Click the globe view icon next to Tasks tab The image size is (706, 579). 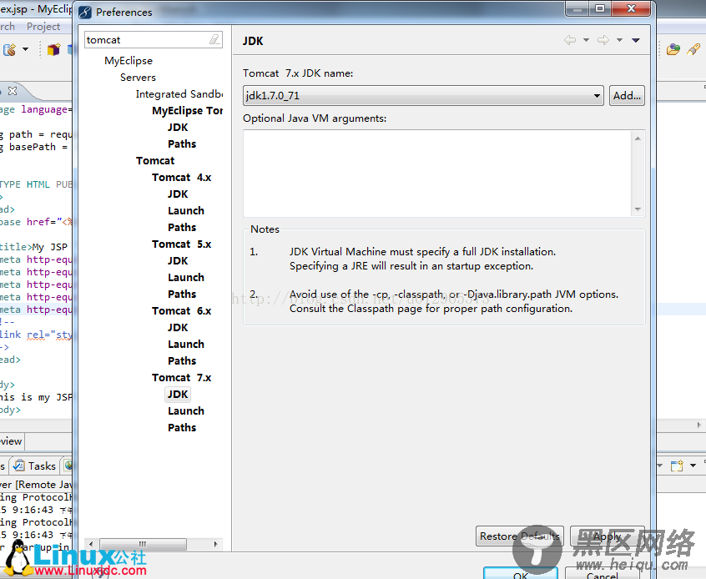point(68,466)
